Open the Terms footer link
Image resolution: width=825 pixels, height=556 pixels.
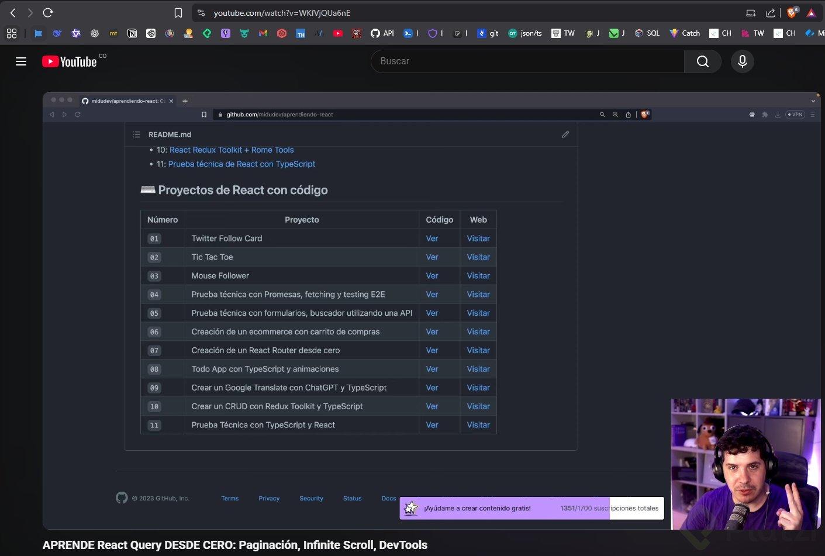[230, 499]
